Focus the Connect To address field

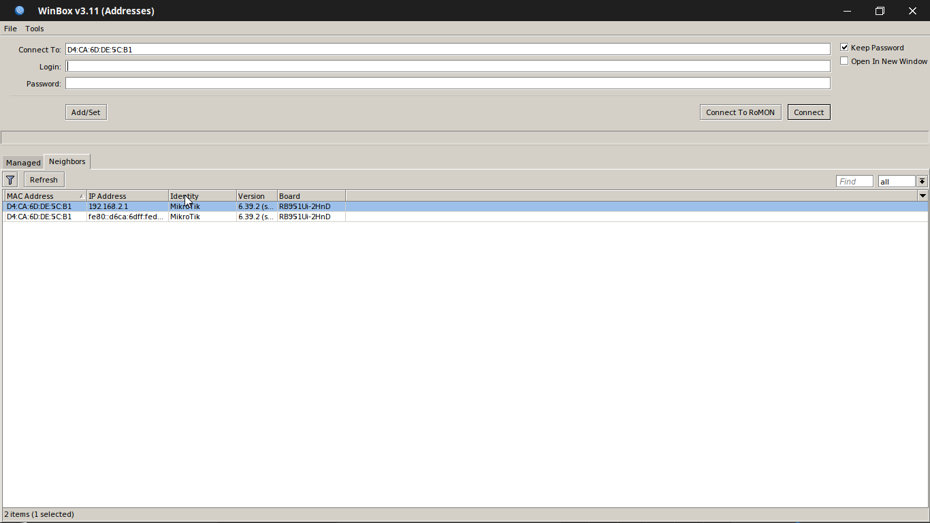point(447,50)
